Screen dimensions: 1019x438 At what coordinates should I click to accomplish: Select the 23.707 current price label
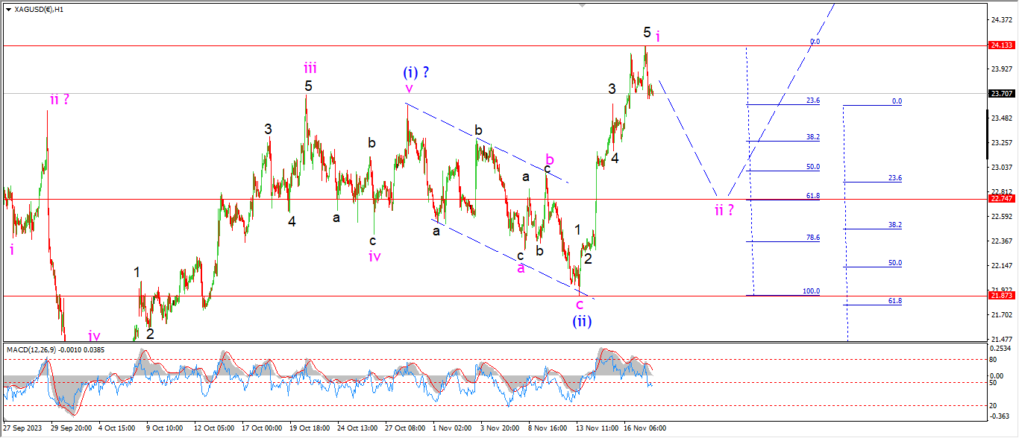(1000, 94)
